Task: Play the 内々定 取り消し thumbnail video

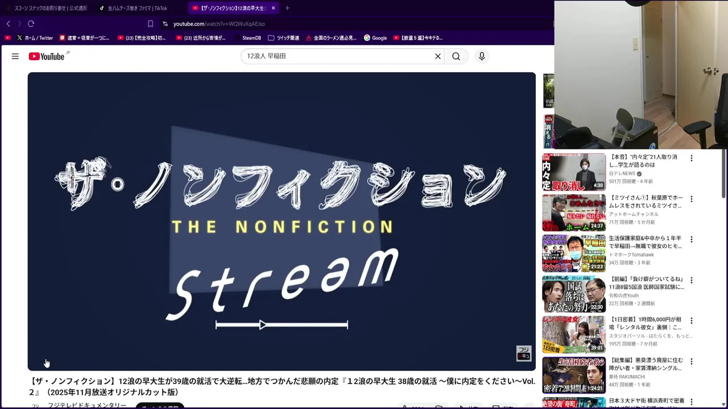Action: point(574,172)
